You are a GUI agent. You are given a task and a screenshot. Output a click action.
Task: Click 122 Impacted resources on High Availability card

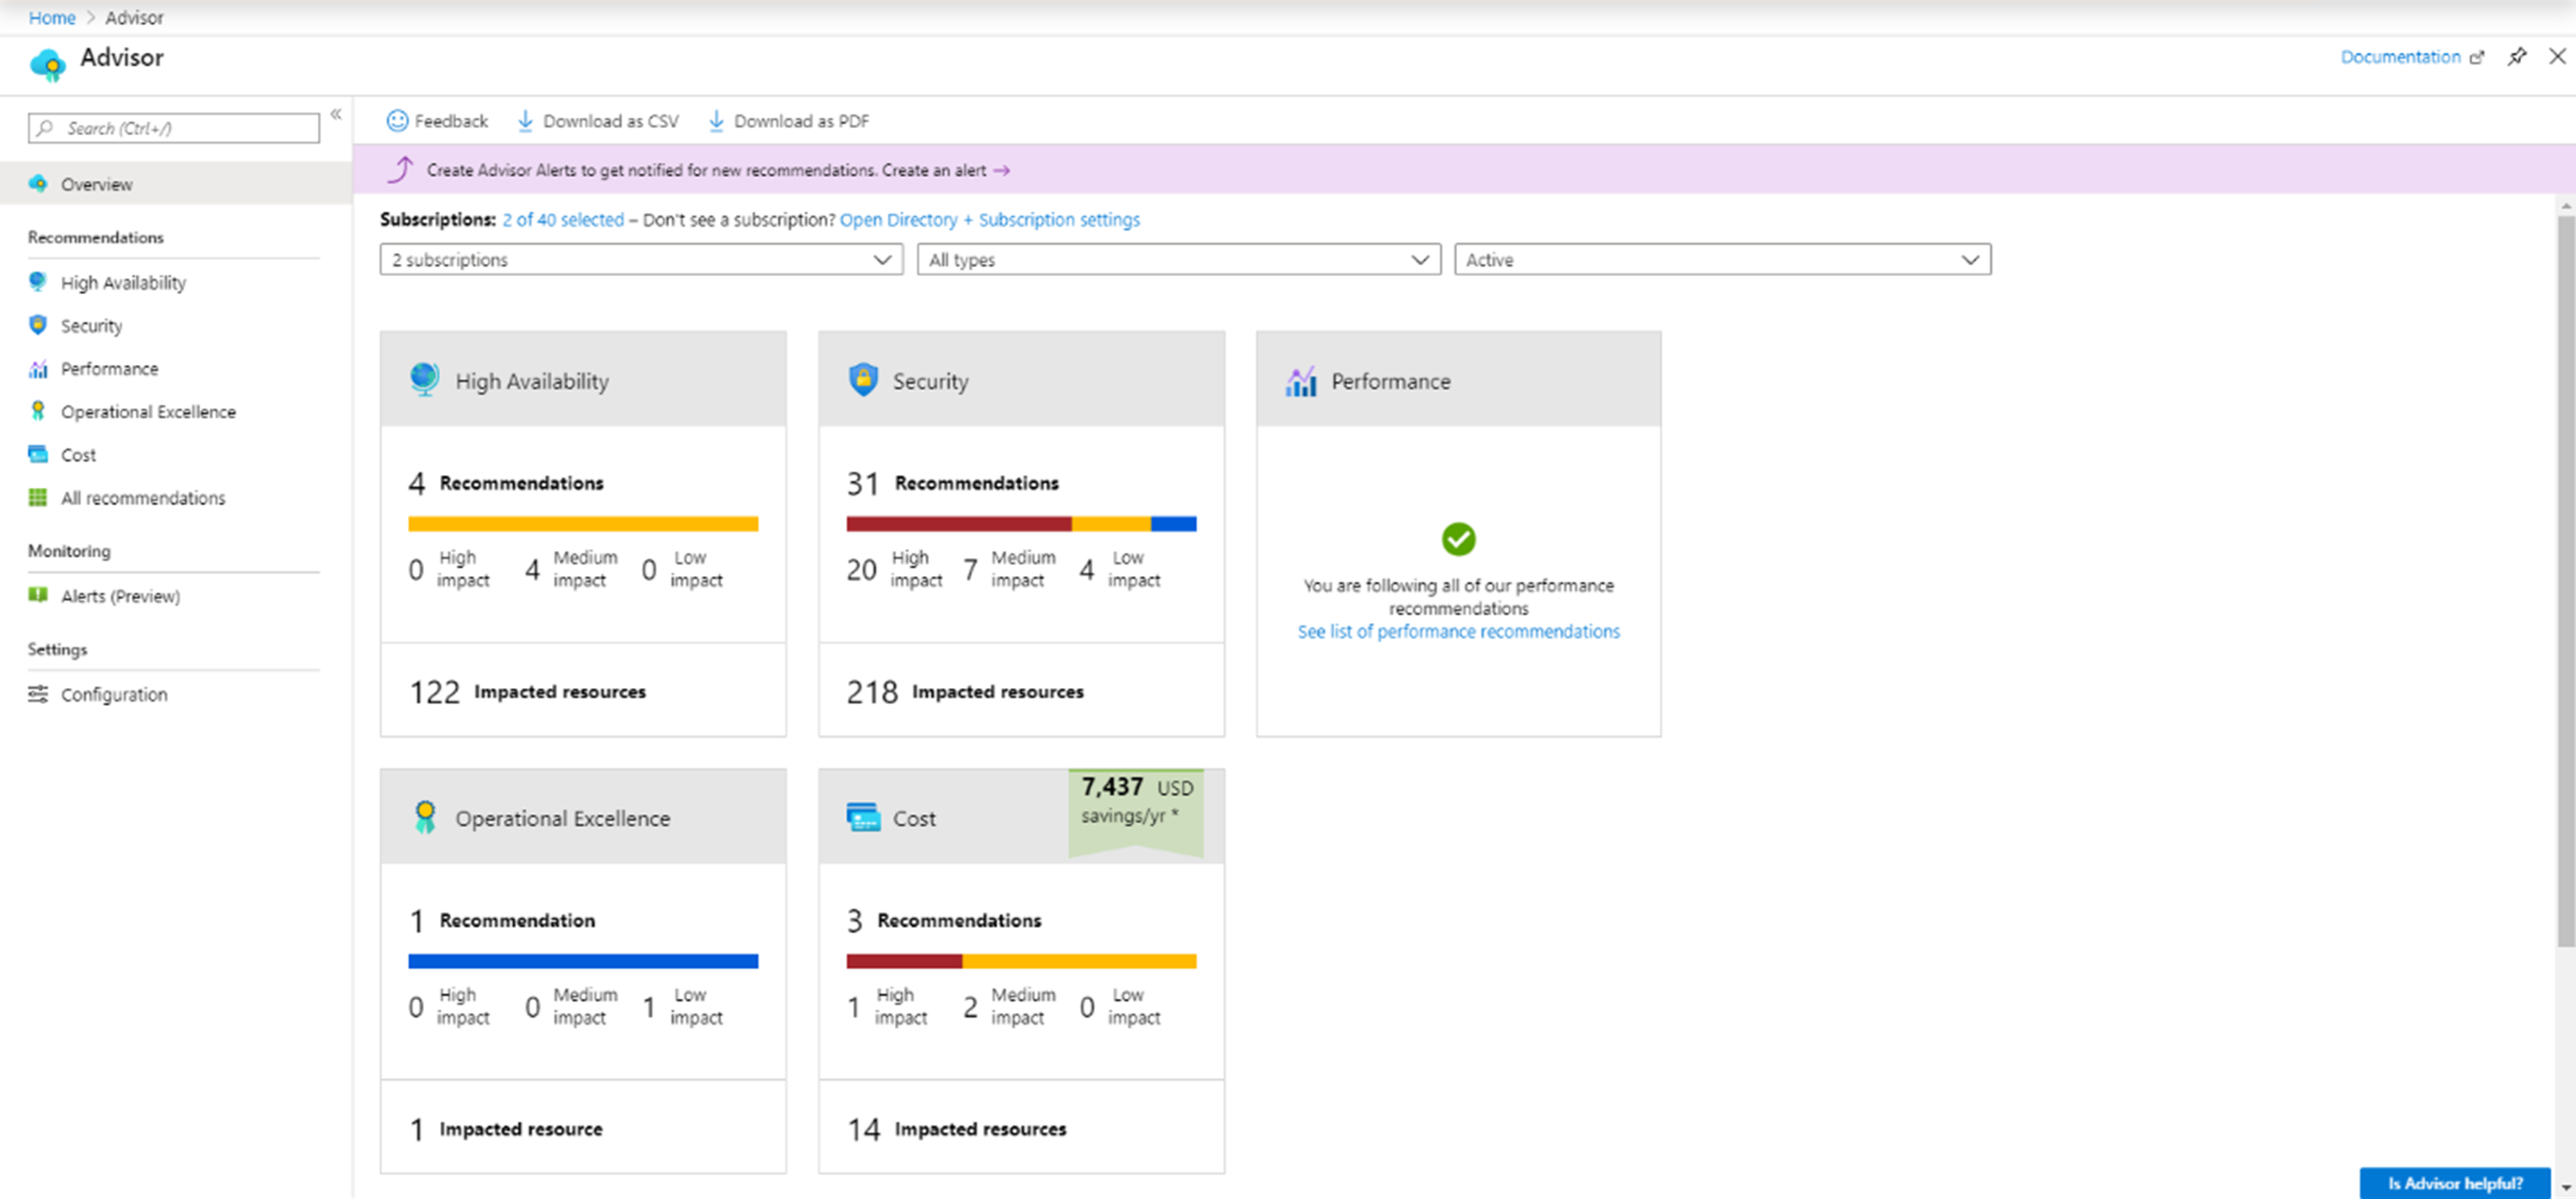(x=527, y=691)
